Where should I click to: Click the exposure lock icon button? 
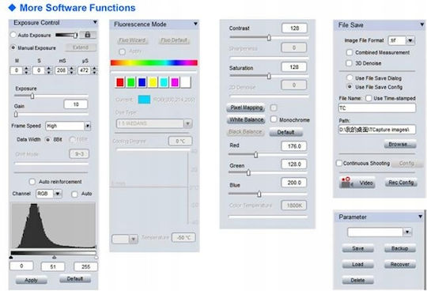click(88, 35)
